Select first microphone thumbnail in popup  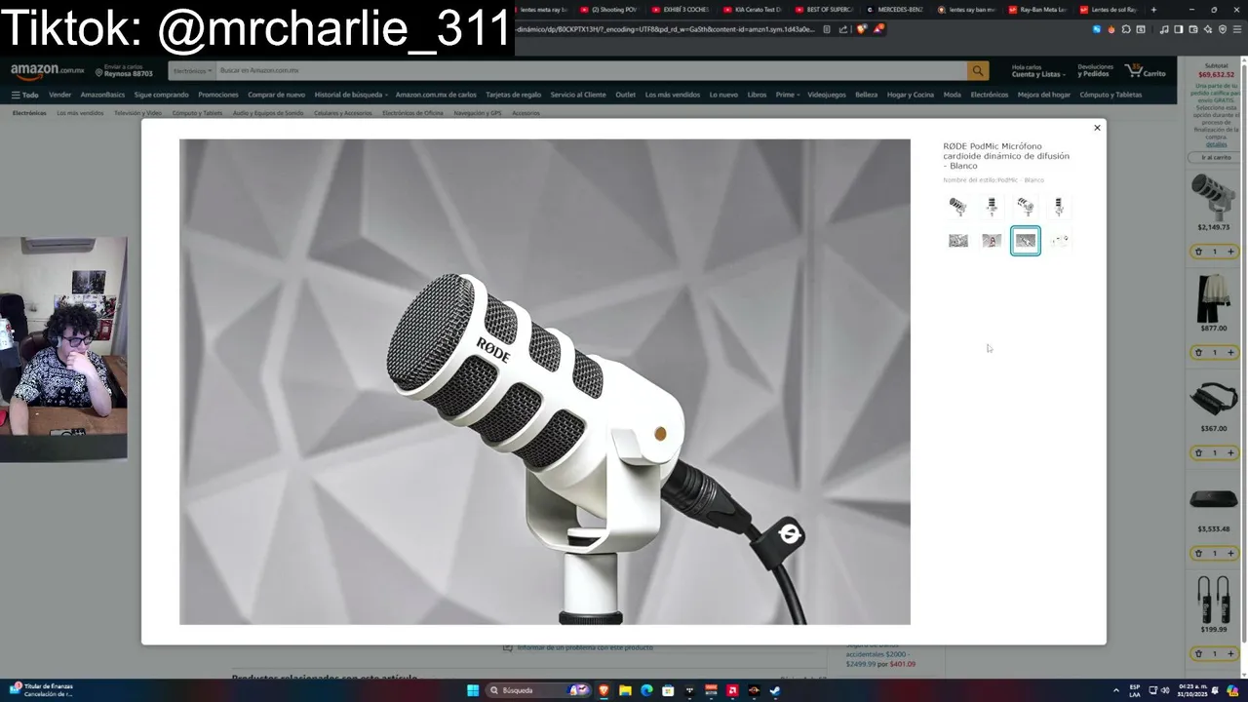957,207
